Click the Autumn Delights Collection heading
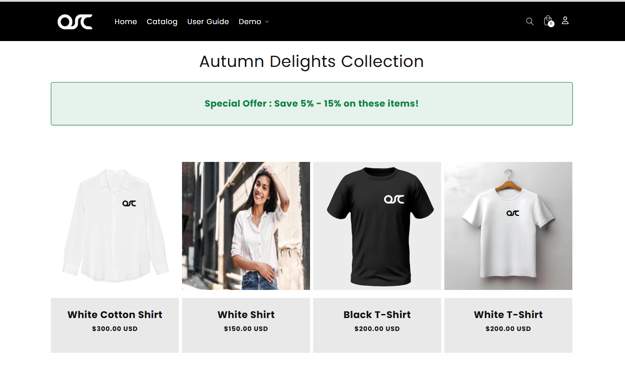 [x=311, y=62]
